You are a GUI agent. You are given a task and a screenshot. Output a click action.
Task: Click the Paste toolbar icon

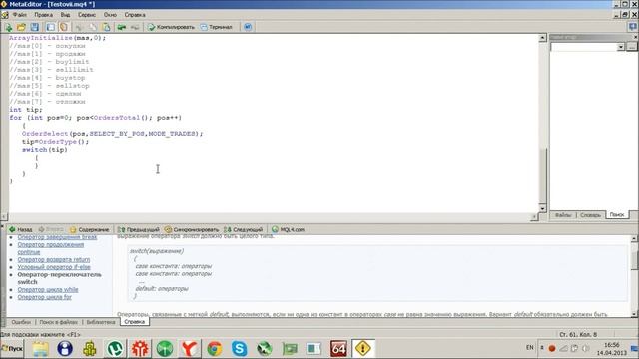pos(106,27)
